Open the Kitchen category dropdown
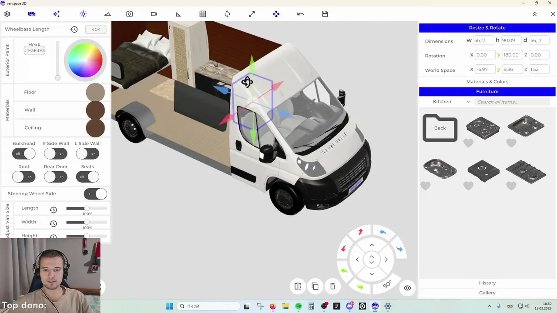The image size is (557, 313). coord(451,102)
